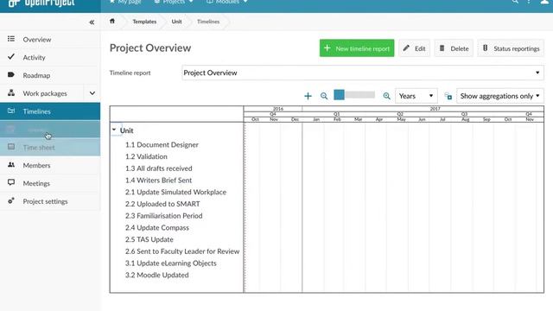This screenshot has width=553, height=311.
Task: Go to home via breadcrumb house icon
Action: click(112, 21)
